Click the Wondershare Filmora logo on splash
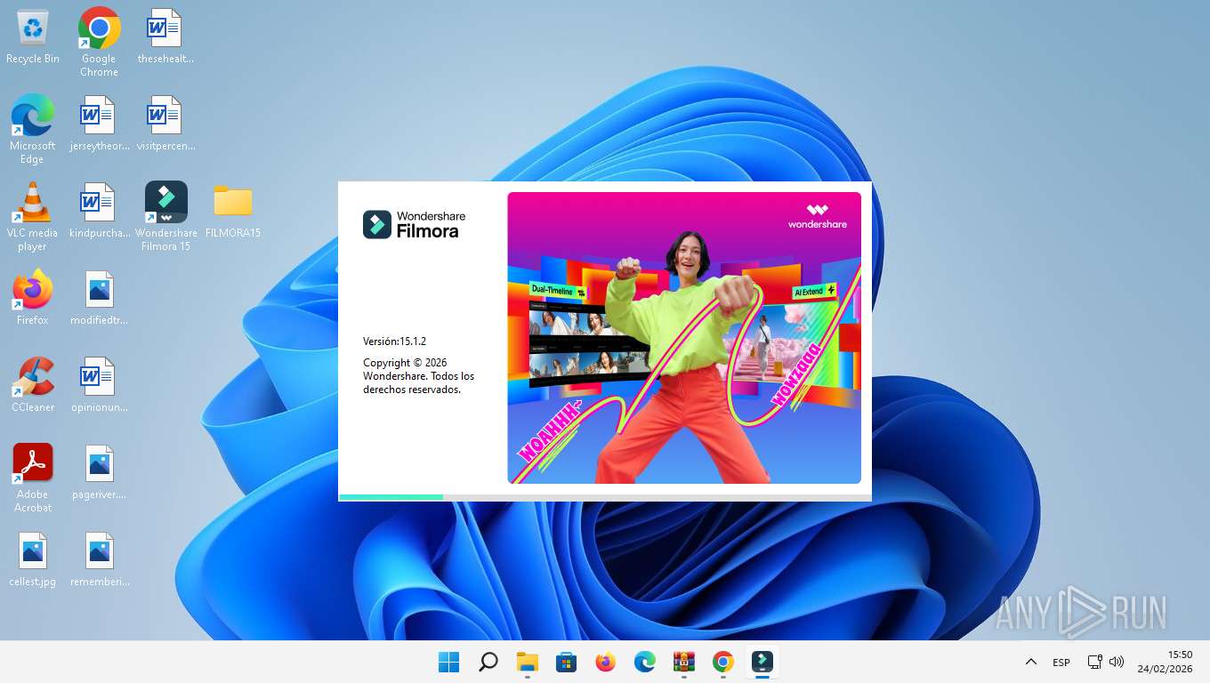 [415, 224]
